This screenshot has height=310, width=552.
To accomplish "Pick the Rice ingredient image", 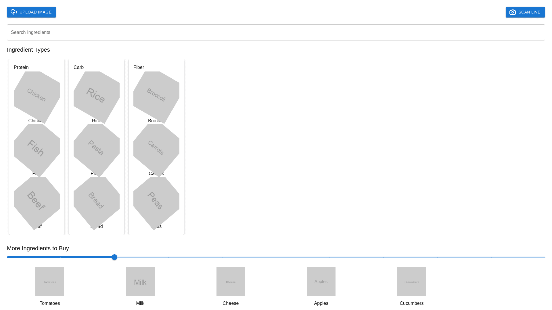I will tap(97, 95).
